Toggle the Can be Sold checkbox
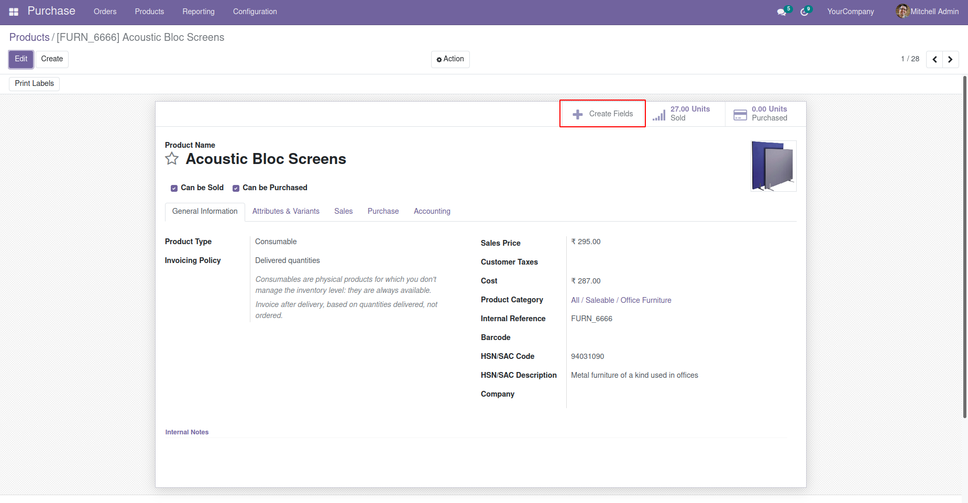The image size is (968, 503). (174, 188)
